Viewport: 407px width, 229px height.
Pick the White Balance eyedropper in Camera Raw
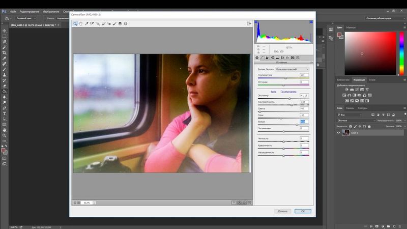click(x=86, y=23)
